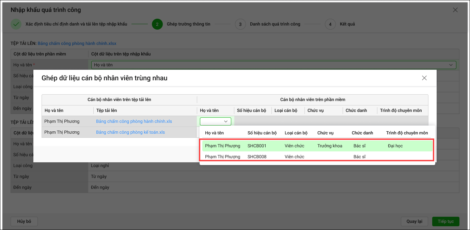Click step 2 circle Ghép trường thông tin
Viewport: 470px width, 230px height.
click(157, 24)
